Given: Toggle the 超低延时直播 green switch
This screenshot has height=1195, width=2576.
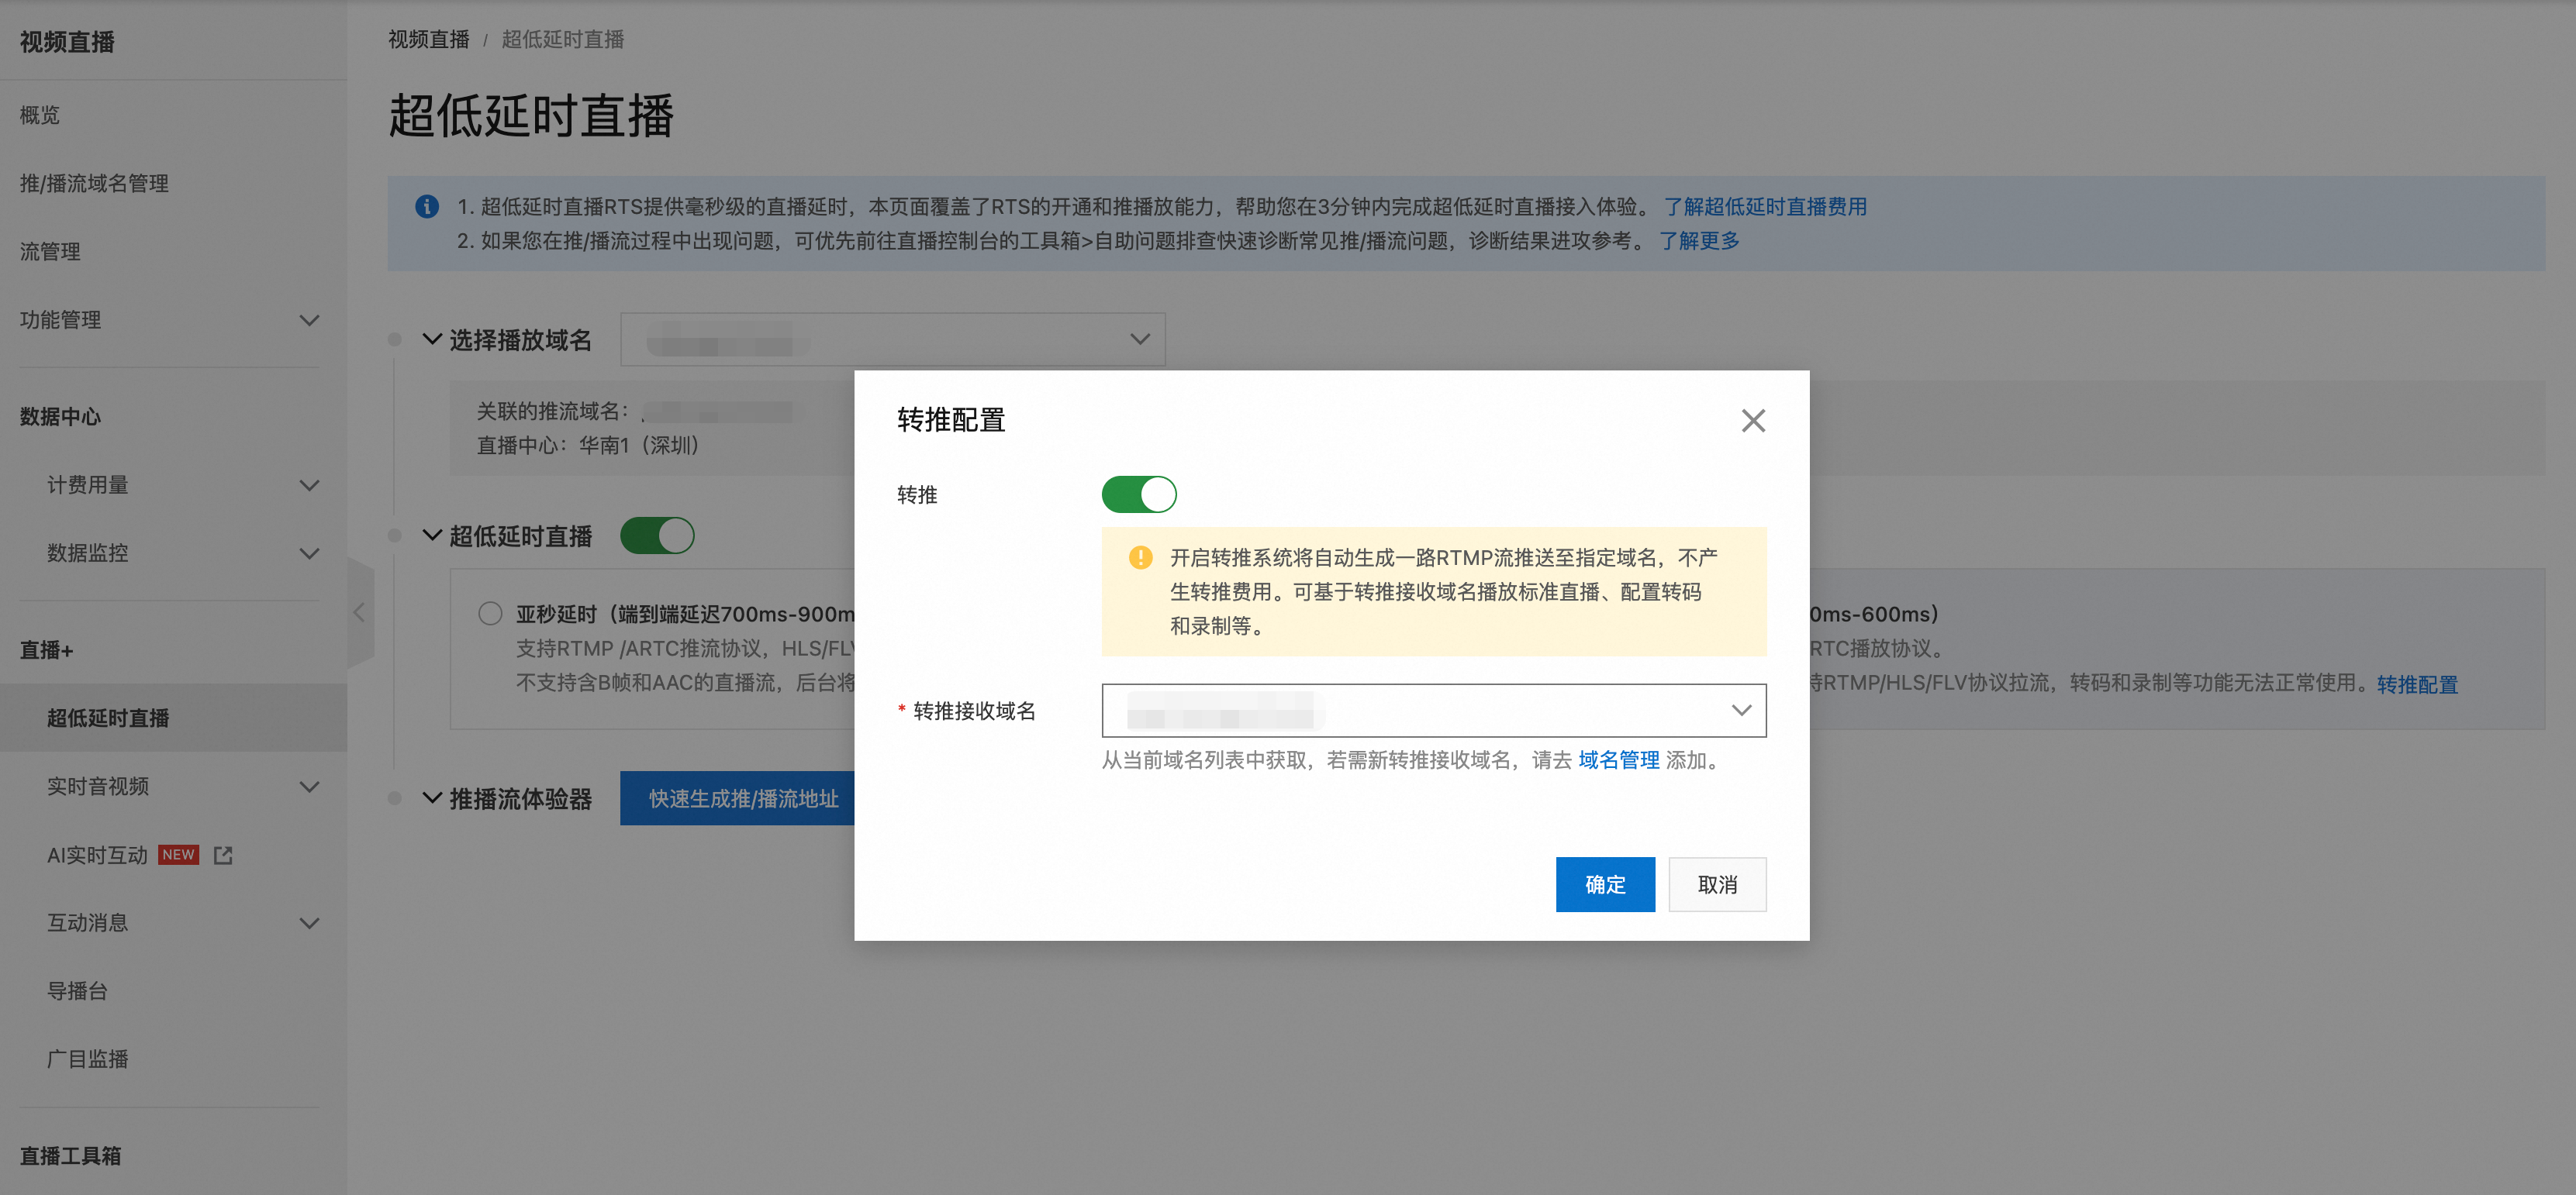Looking at the screenshot, I should (657, 536).
